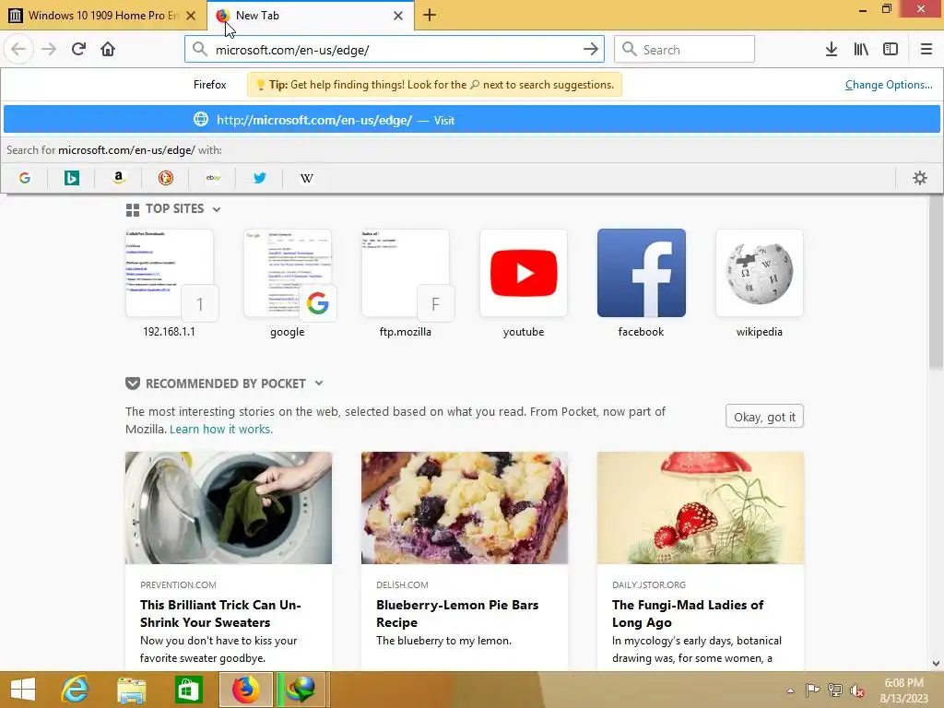The width and height of the screenshot is (944, 708).
Task: Search with Amazon one-off engine
Action: tap(119, 178)
